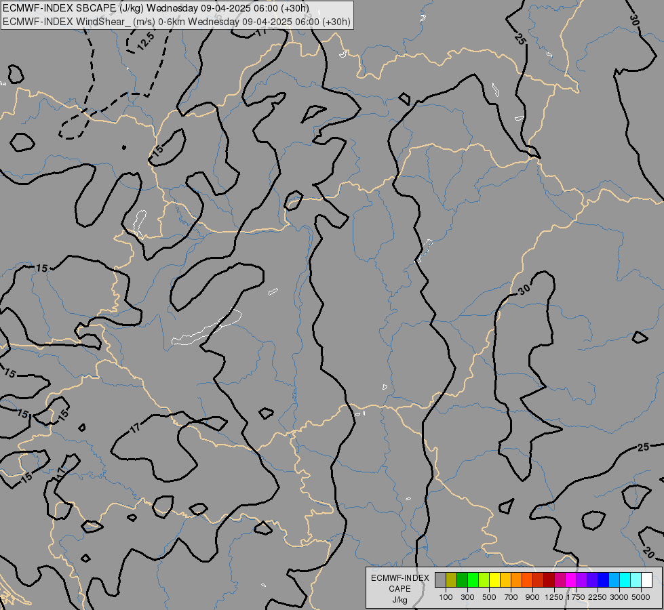This screenshot has height=610, width=664.
Task: Click the CAPE word in legend
Action: pos(399,589)
